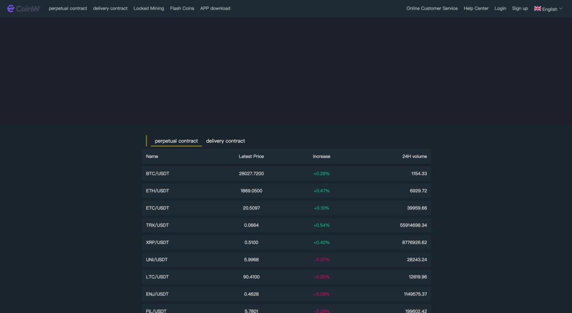
Task: Open the Help Center
Action: pos(476,8)
